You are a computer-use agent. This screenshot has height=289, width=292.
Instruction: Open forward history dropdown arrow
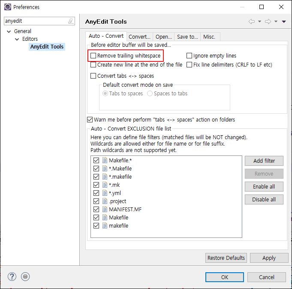[x=276, y=21]
